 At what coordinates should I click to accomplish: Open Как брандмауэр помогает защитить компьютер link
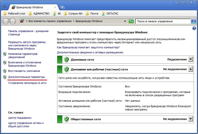coord(88,47)
